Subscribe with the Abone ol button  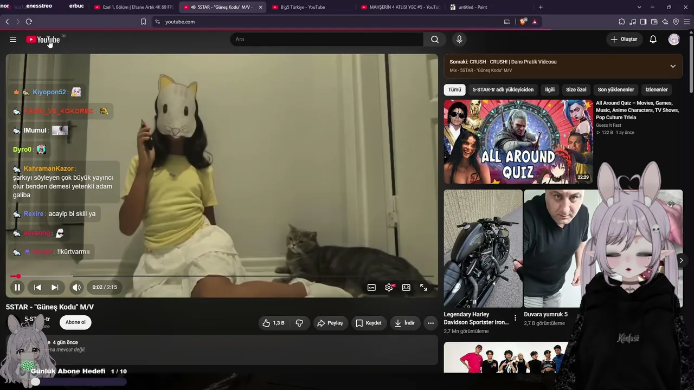(75, 322)
